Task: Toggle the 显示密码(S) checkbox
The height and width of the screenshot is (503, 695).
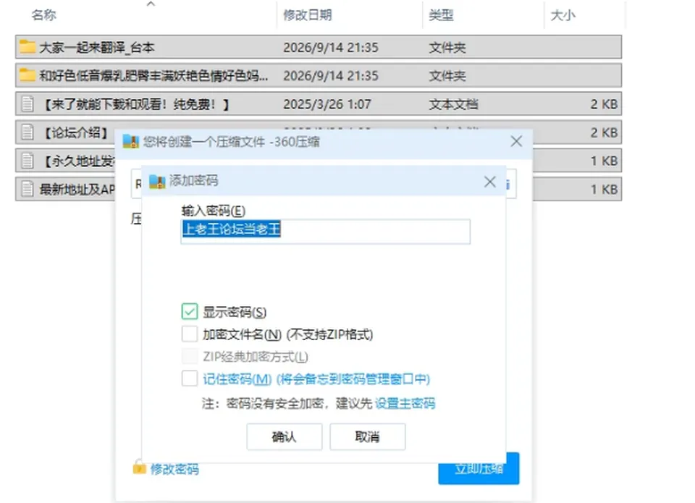Action: (x=189, y=311)
